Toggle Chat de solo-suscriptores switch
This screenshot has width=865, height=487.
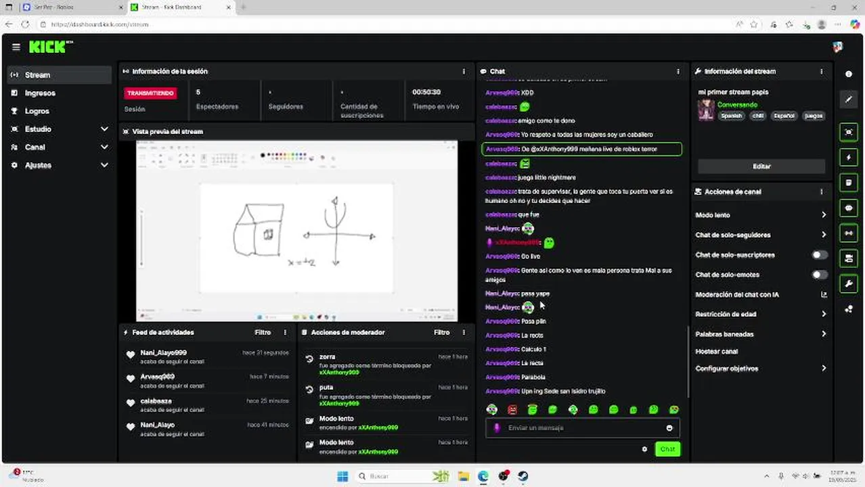[820, 255]
